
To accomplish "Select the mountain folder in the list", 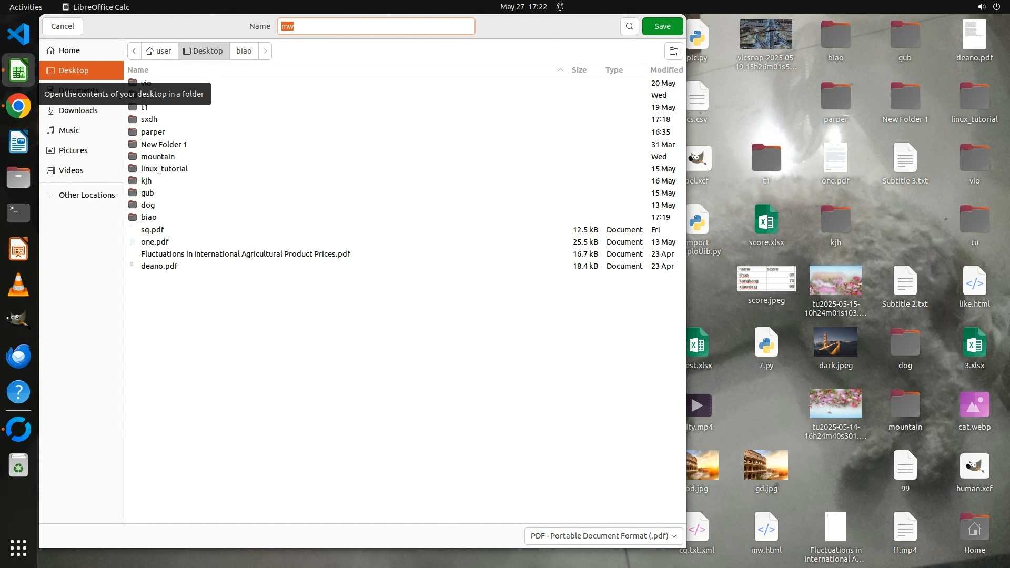I will tap(157, 157).
